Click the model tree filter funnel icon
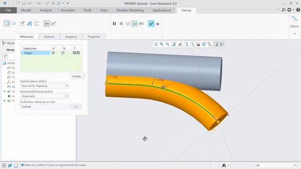 (5, 56)
